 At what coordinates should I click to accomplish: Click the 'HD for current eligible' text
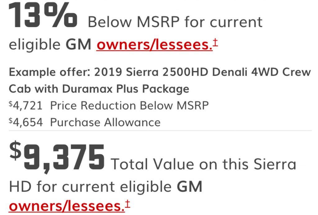tap(90, 186)
